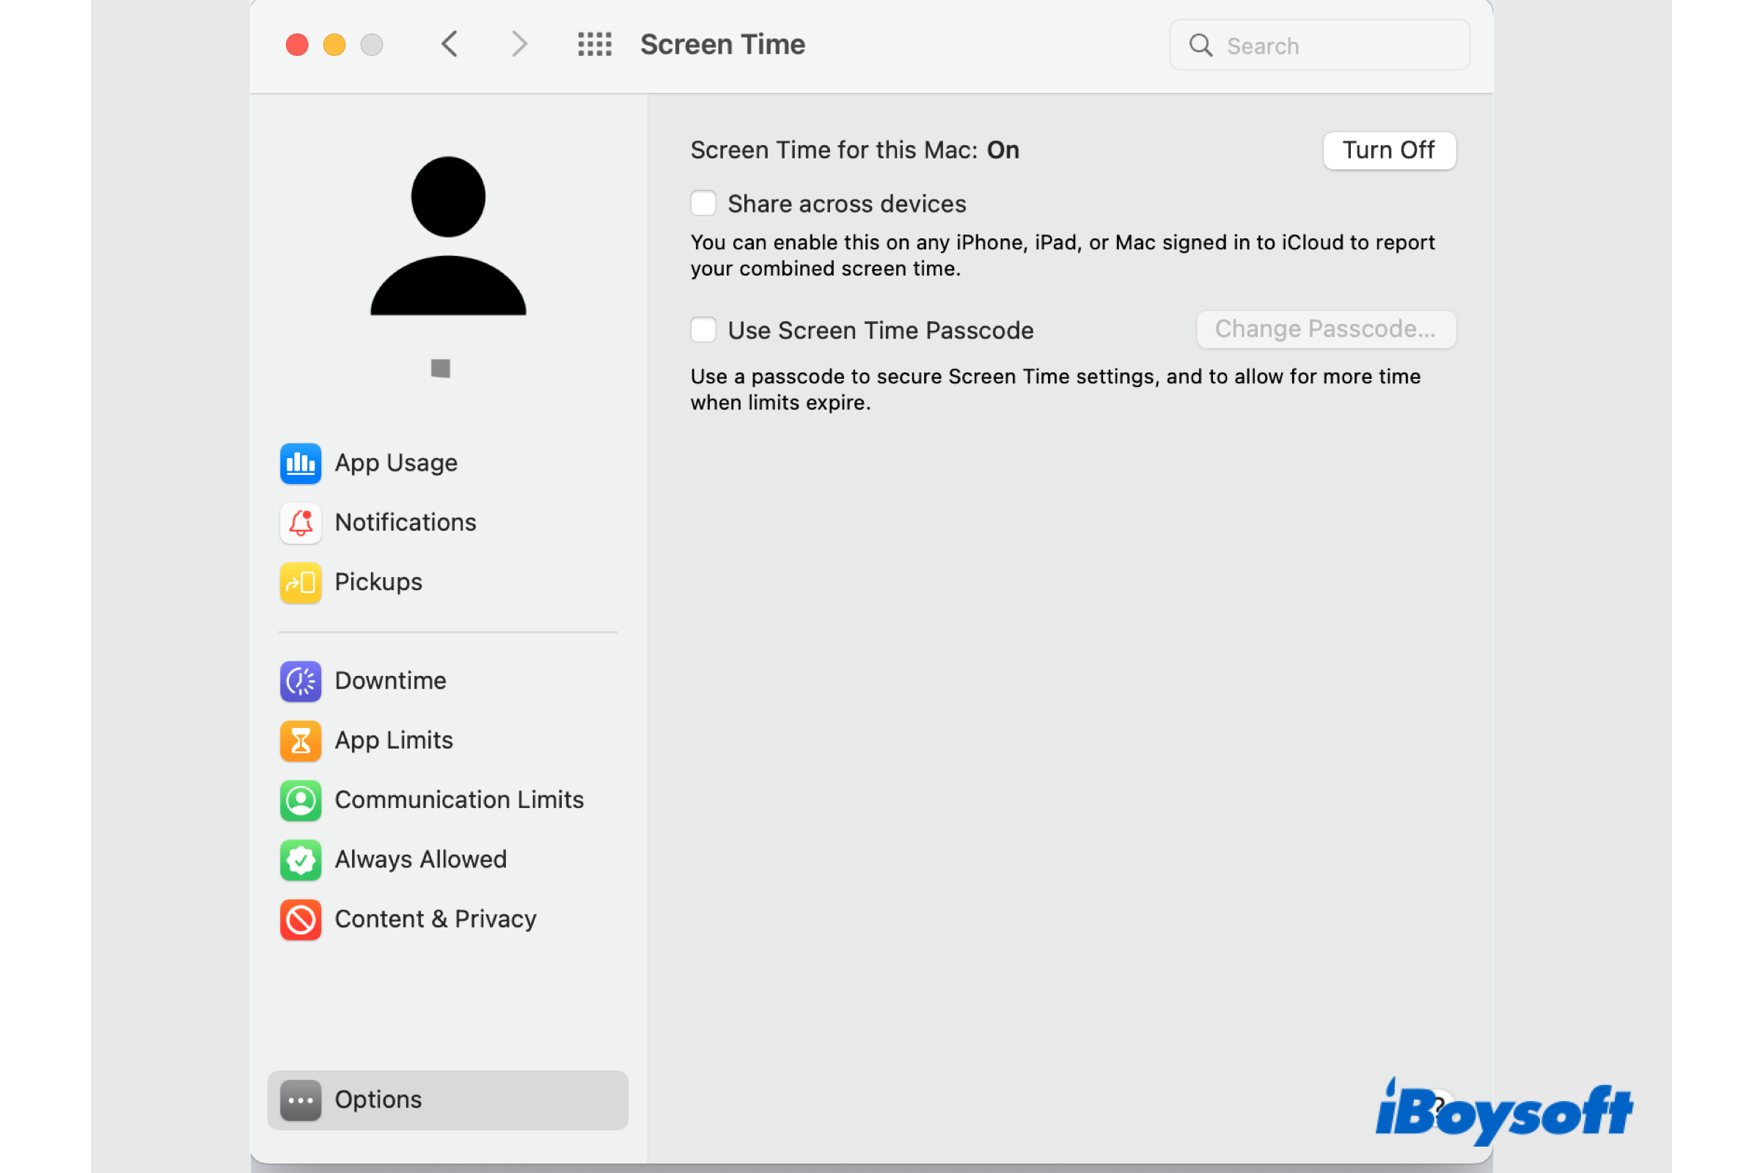The width and height of the screenshot is (1760, 1173).
Task: Open the Options section
Action: [x=377, y=1100]
